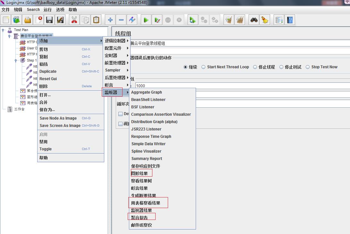Click the Save As pencil icon
This screenshot has width=350, height=234.
pos(60,20)
